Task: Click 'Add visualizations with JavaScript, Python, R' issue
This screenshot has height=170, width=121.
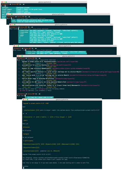Action: [x=46, y=85]
